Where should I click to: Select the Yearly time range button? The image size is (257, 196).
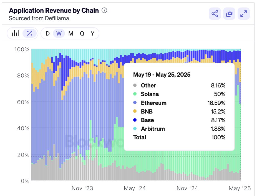[92, 33]
